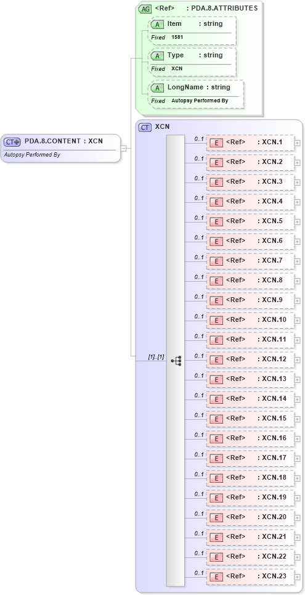Click the E icon of XCN.14
Screen dimensions: 305x595
216,400
